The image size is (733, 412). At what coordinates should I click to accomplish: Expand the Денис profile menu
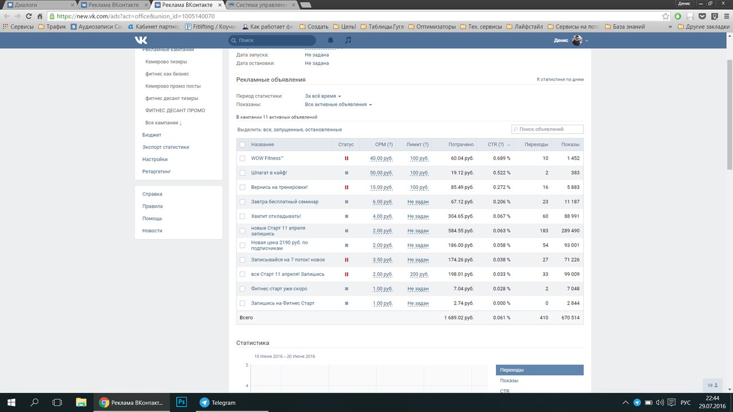[571, 40]
